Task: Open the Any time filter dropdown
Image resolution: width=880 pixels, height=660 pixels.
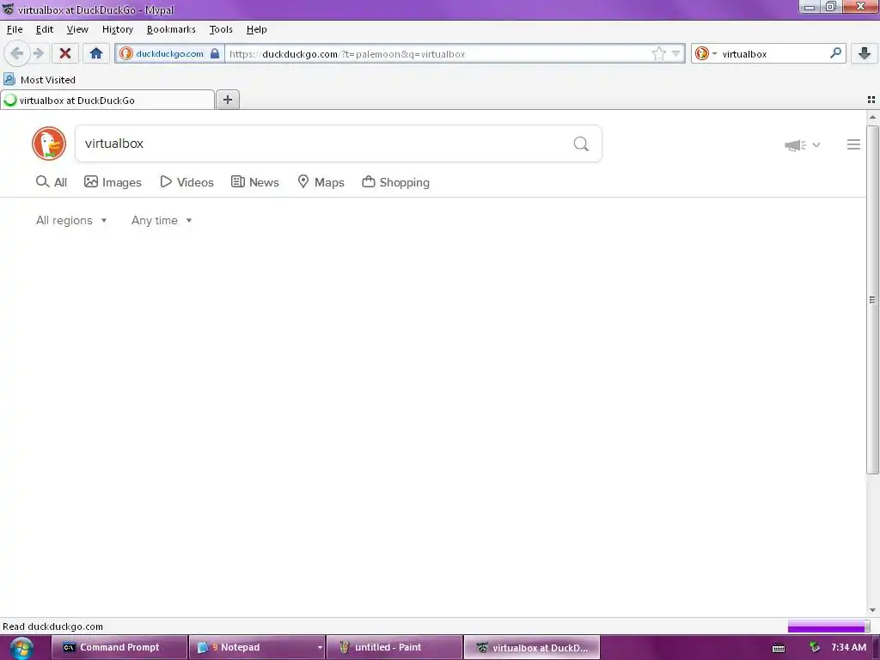Action: click(162, 221)
